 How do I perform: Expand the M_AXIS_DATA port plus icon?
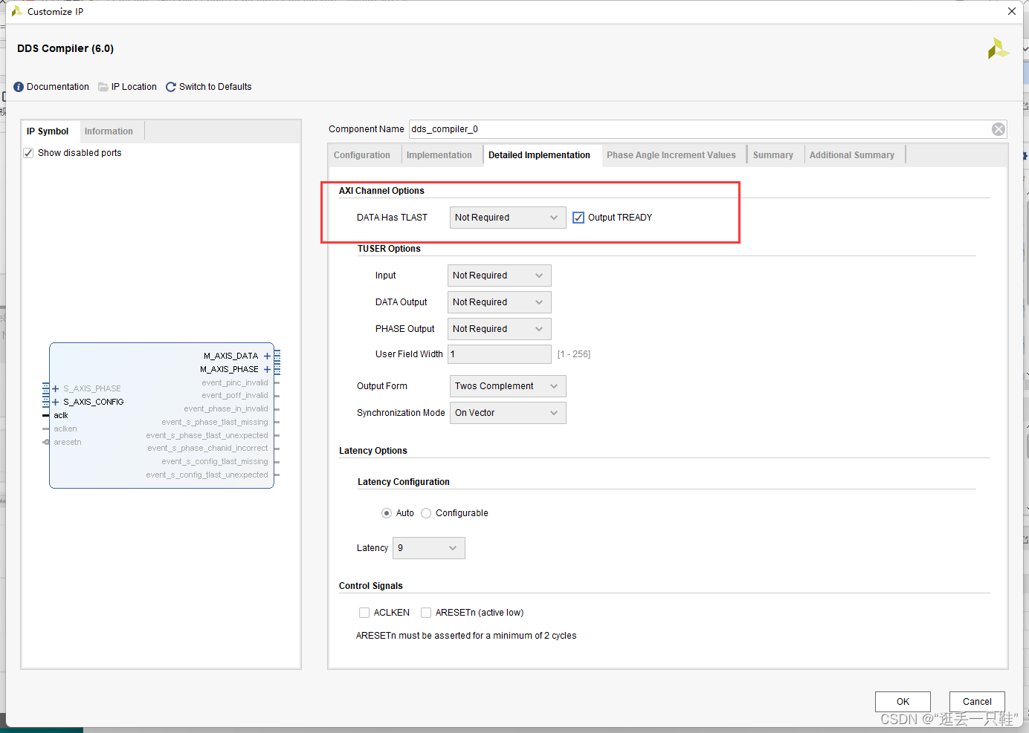267,356
